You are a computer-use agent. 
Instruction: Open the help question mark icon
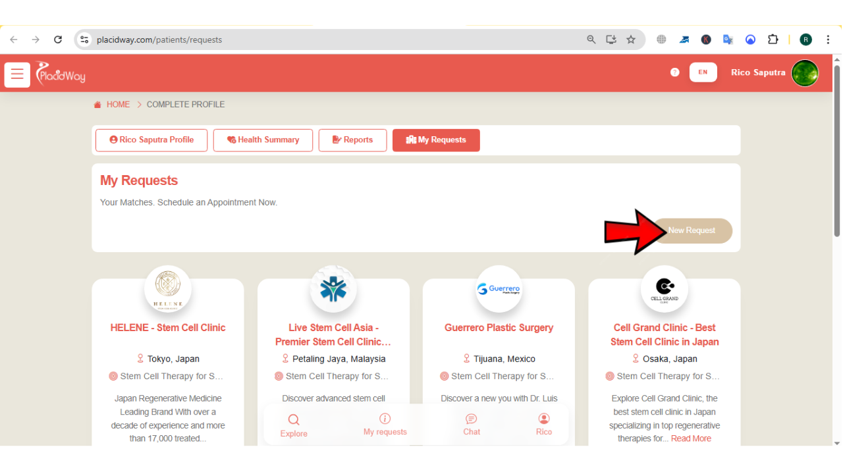674,72
